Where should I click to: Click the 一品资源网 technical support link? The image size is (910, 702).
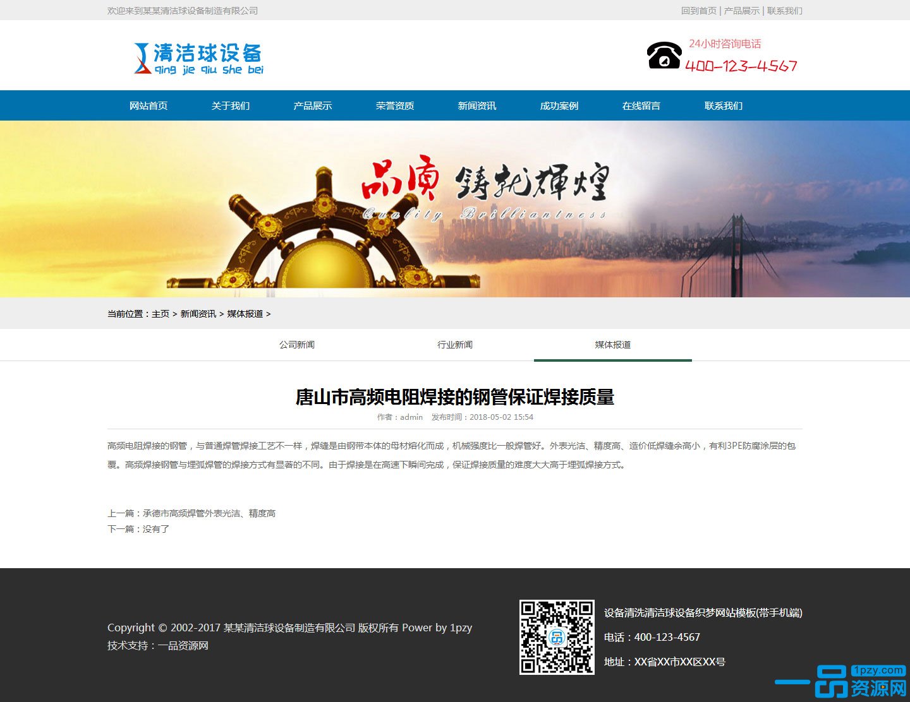183,645
